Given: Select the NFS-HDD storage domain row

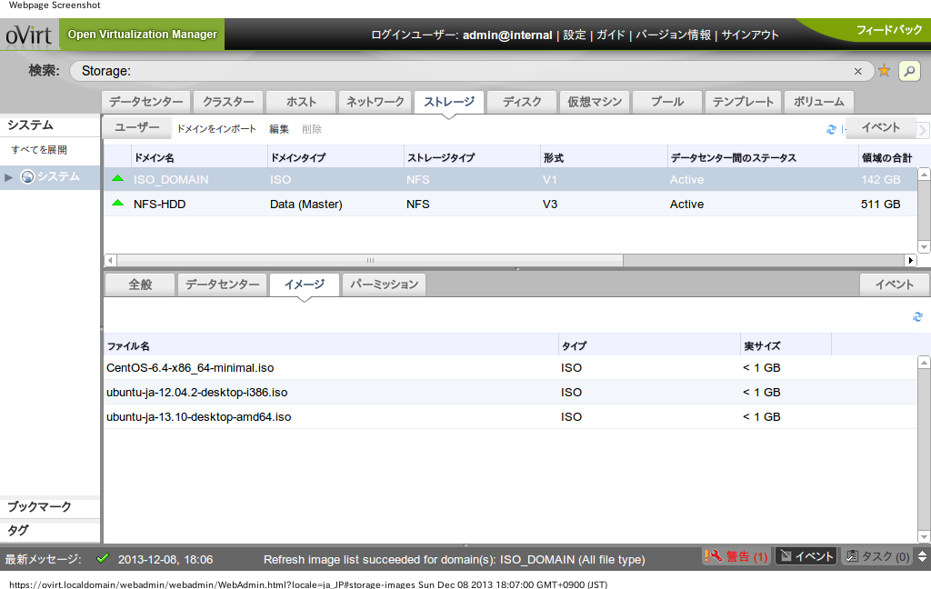Looking at the screenshot, I should 160,205.
